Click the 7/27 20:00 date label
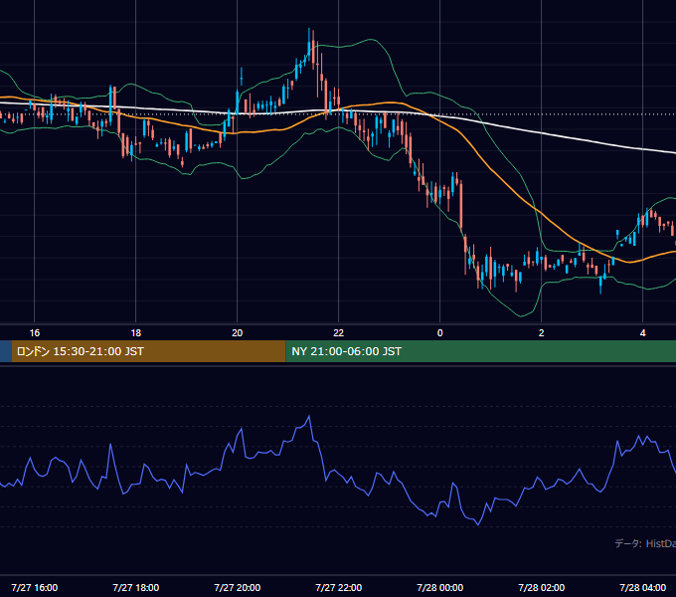 (238, 587)
